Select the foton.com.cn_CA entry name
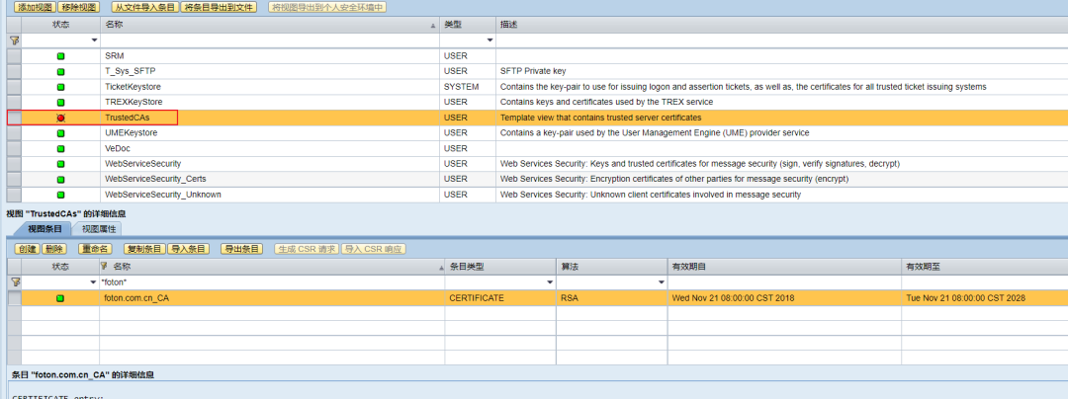Screen dimensions: 1068x399 pos(136,297)
